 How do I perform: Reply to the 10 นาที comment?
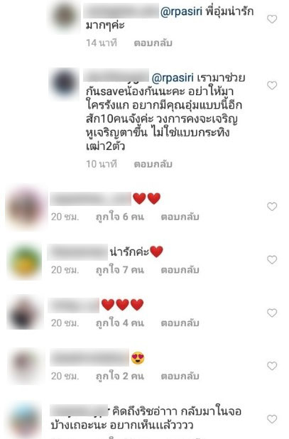(153, 164)
